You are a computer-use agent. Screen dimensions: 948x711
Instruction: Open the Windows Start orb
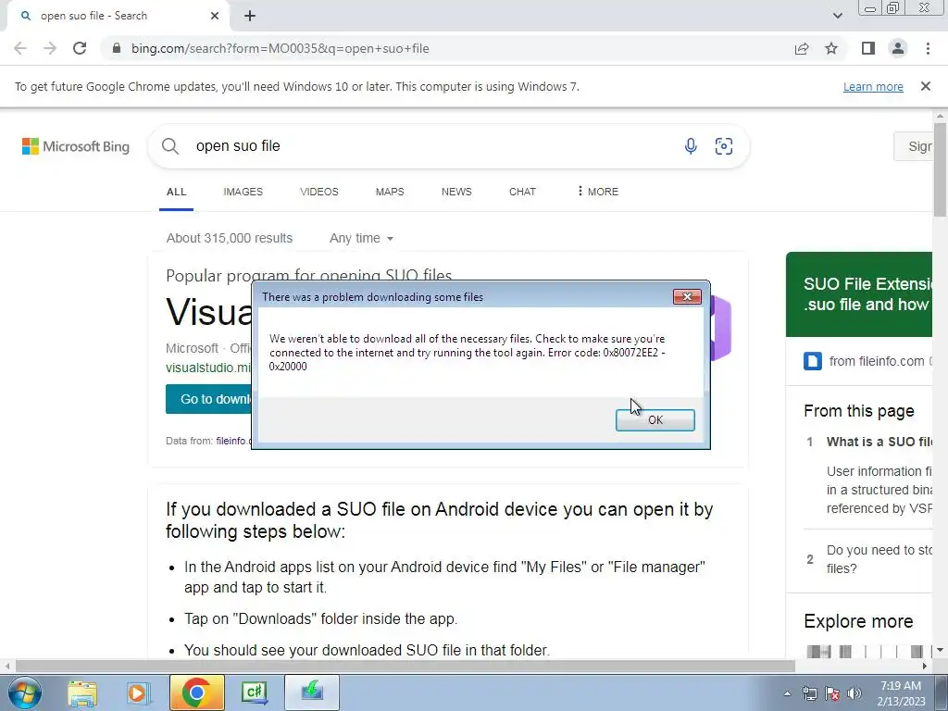pos(25,692)
